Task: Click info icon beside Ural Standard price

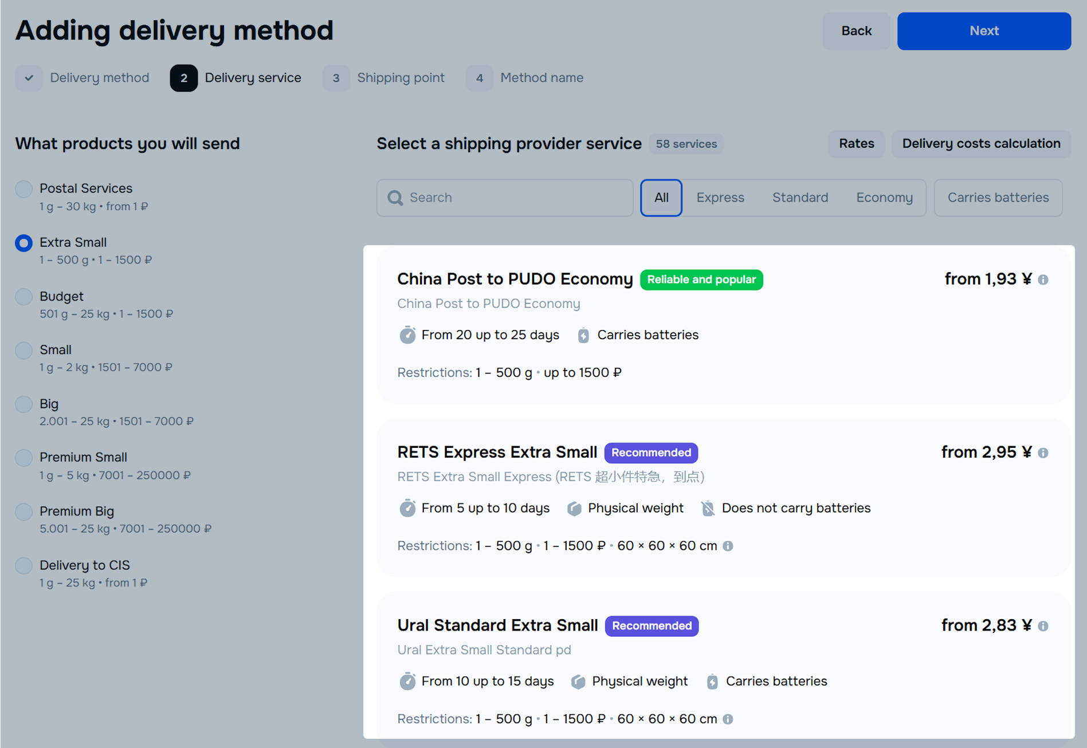Action: click(1043, 626)
